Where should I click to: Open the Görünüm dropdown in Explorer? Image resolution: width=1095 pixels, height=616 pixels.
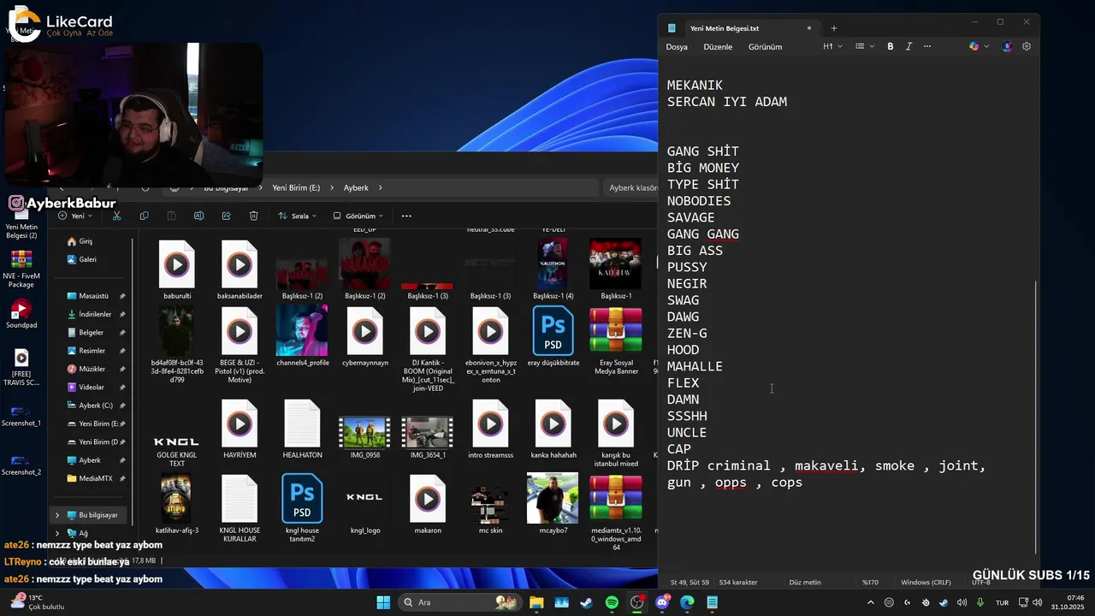(x=358, y=216)
